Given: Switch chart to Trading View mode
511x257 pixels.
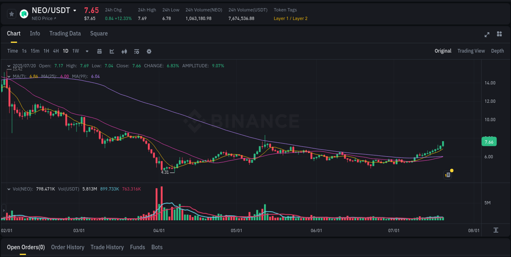Looking at the screenshot, I should tap(471, 51).
